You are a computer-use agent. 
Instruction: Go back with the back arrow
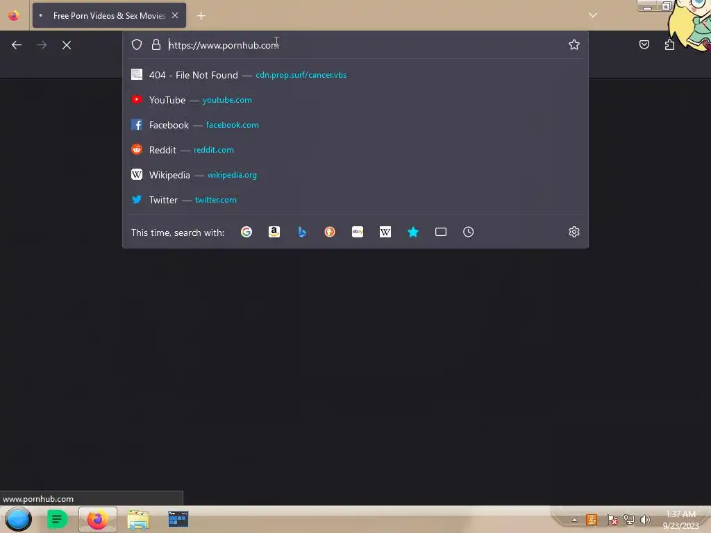click(17, 45)
